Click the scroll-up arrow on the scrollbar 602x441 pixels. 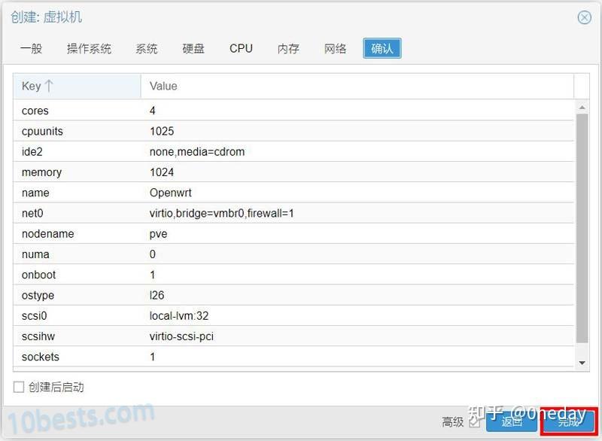tap(581, 106)
